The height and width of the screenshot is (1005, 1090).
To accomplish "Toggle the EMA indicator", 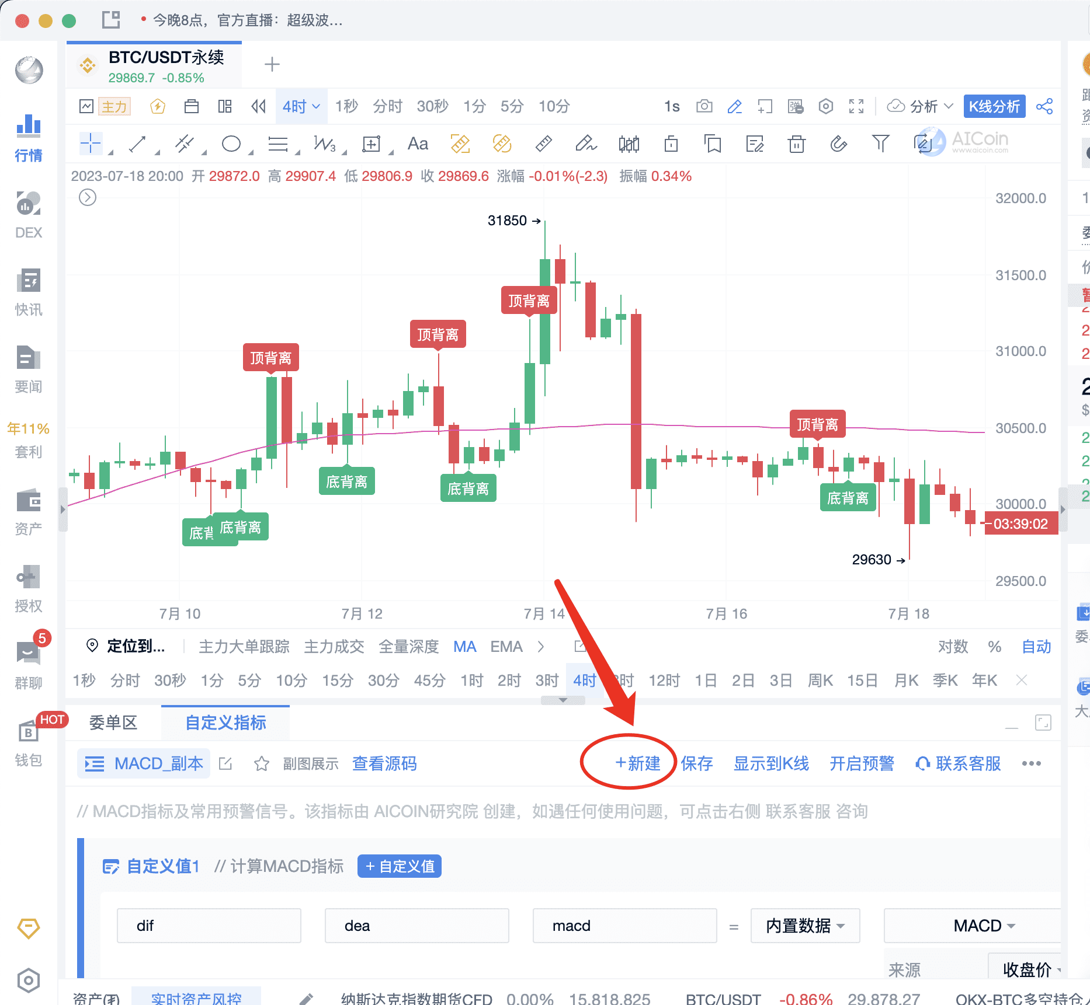I will coord(506,647).
